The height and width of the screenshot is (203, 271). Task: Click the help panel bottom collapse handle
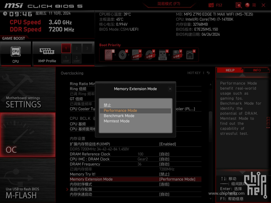click(x=242, y=172)
